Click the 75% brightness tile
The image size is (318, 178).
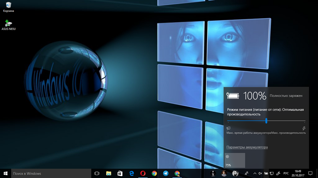point(235,160)
